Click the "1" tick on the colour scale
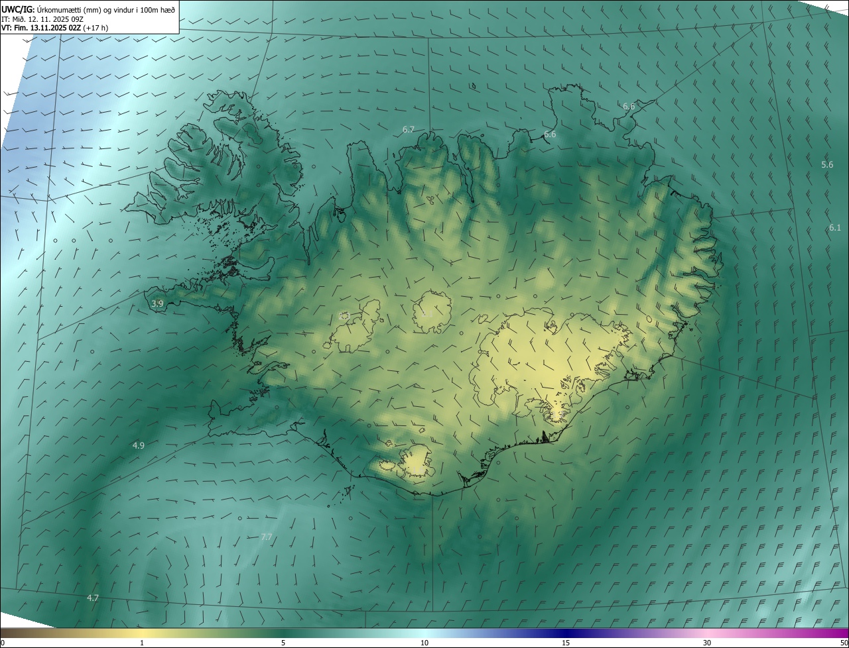 coord(142,643)
